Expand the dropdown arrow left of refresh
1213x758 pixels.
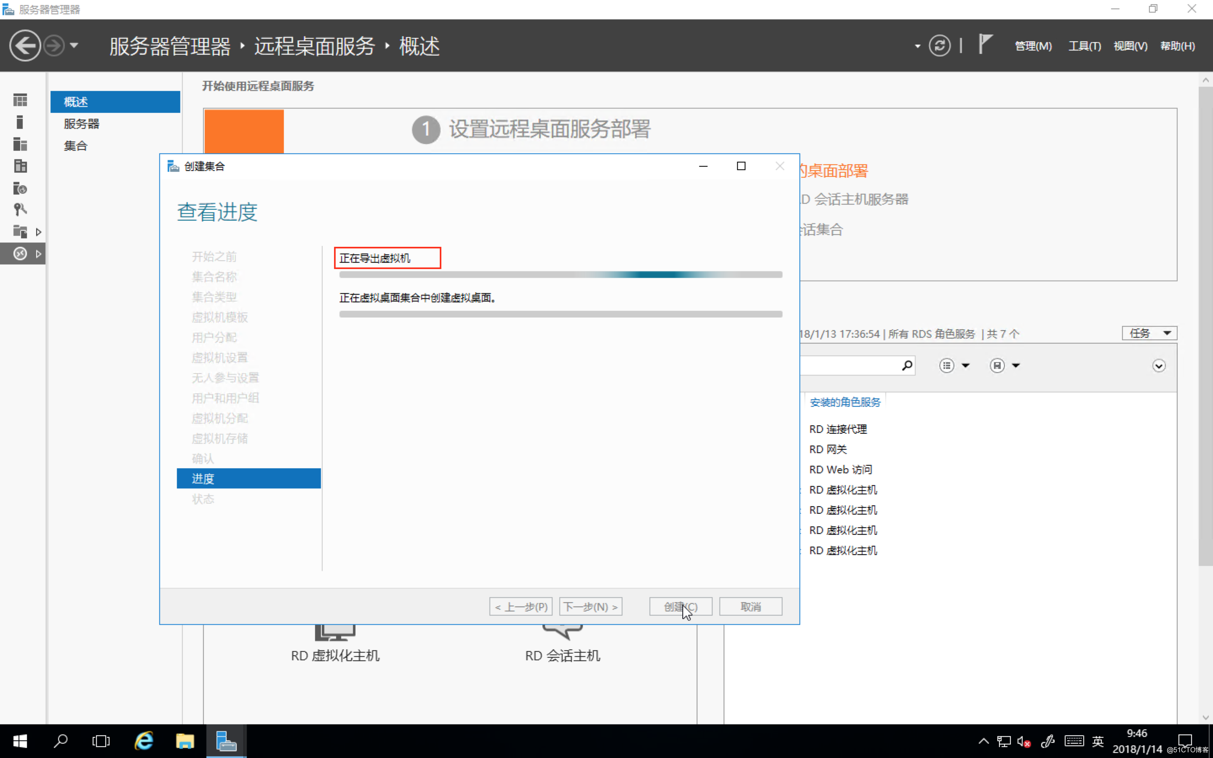click(x=917, y=46)
